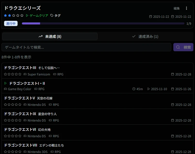Open the three-dot options menu
Image resolution: width=195 pixels, height=154 pixels.
coord(186,8)
